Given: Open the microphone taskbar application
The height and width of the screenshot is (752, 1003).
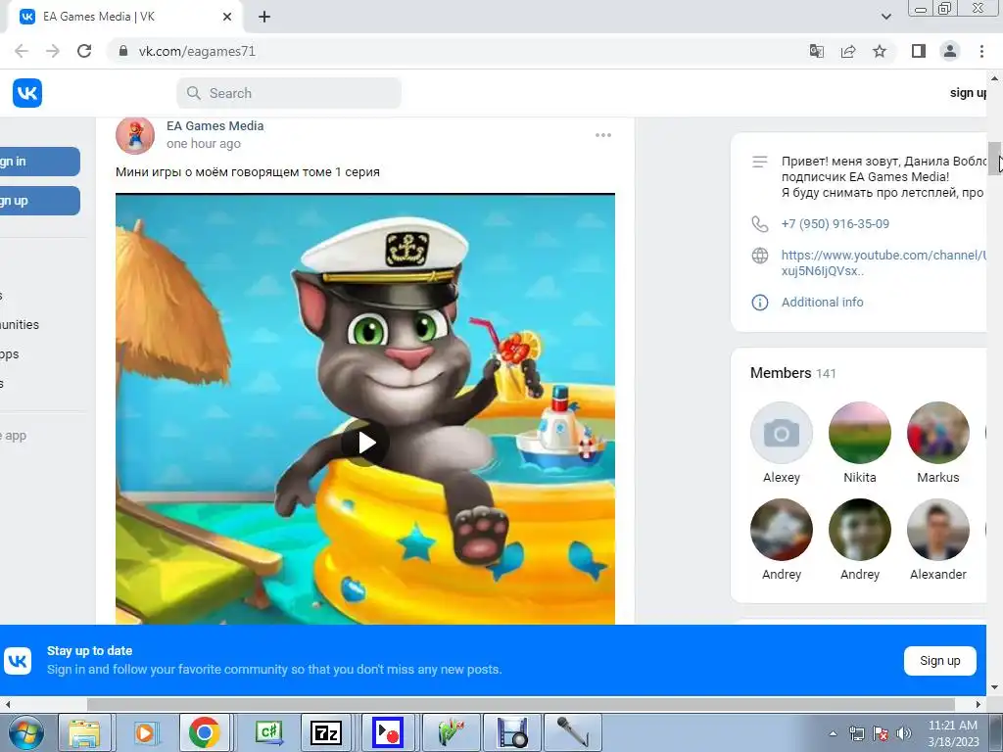Looking at the screenshot, I should 572,732.
